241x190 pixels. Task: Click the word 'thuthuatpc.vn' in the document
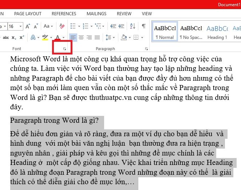(110, 98)
